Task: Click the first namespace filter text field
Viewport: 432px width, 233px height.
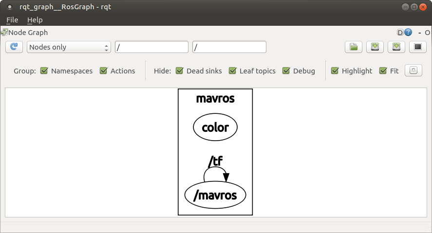Action: [151, 47]
